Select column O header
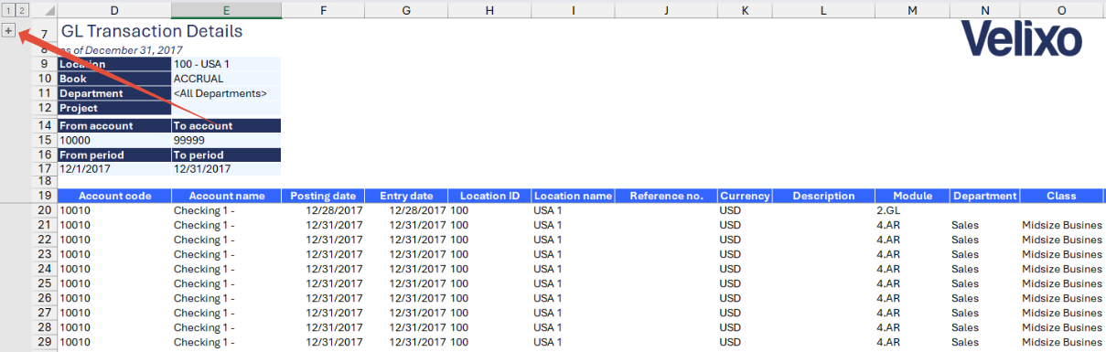 (1061, 9)
